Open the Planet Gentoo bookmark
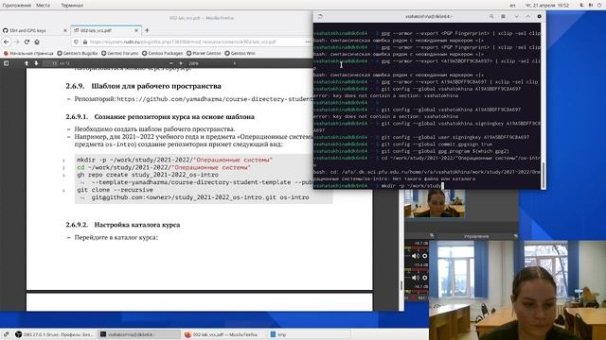Screen dimensions: 606x340 tap(204, 53)
